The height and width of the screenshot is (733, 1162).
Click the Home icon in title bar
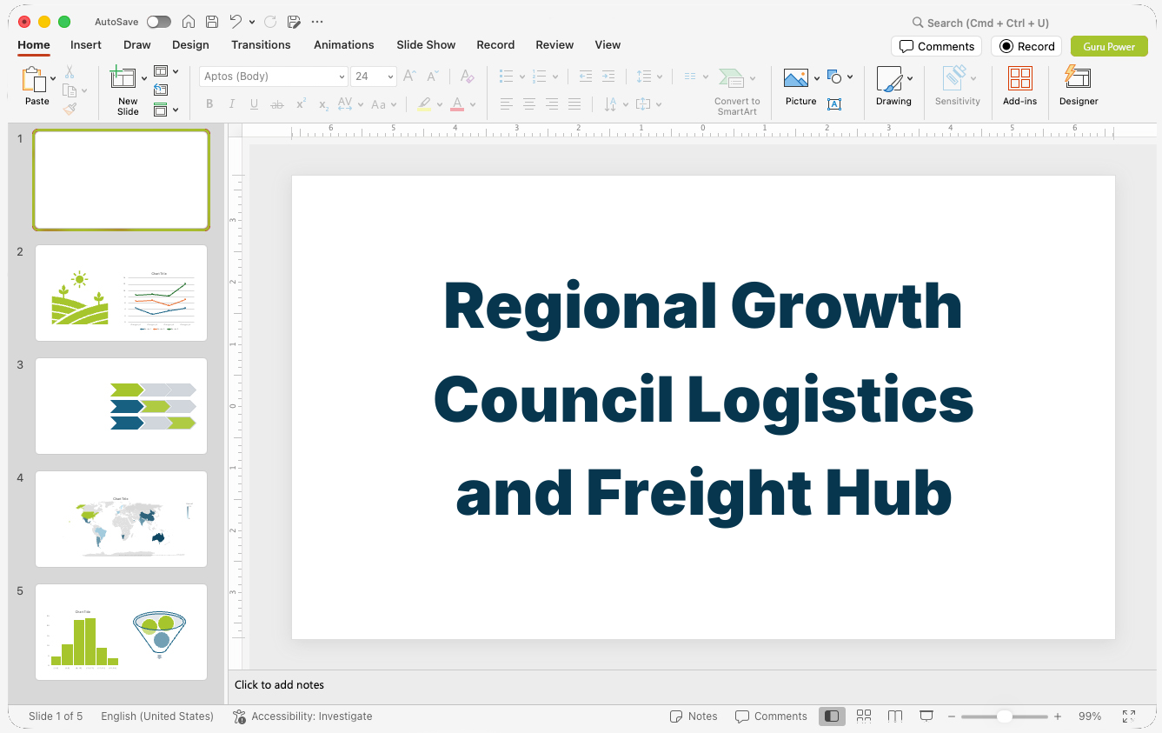(x=188, y=22)
